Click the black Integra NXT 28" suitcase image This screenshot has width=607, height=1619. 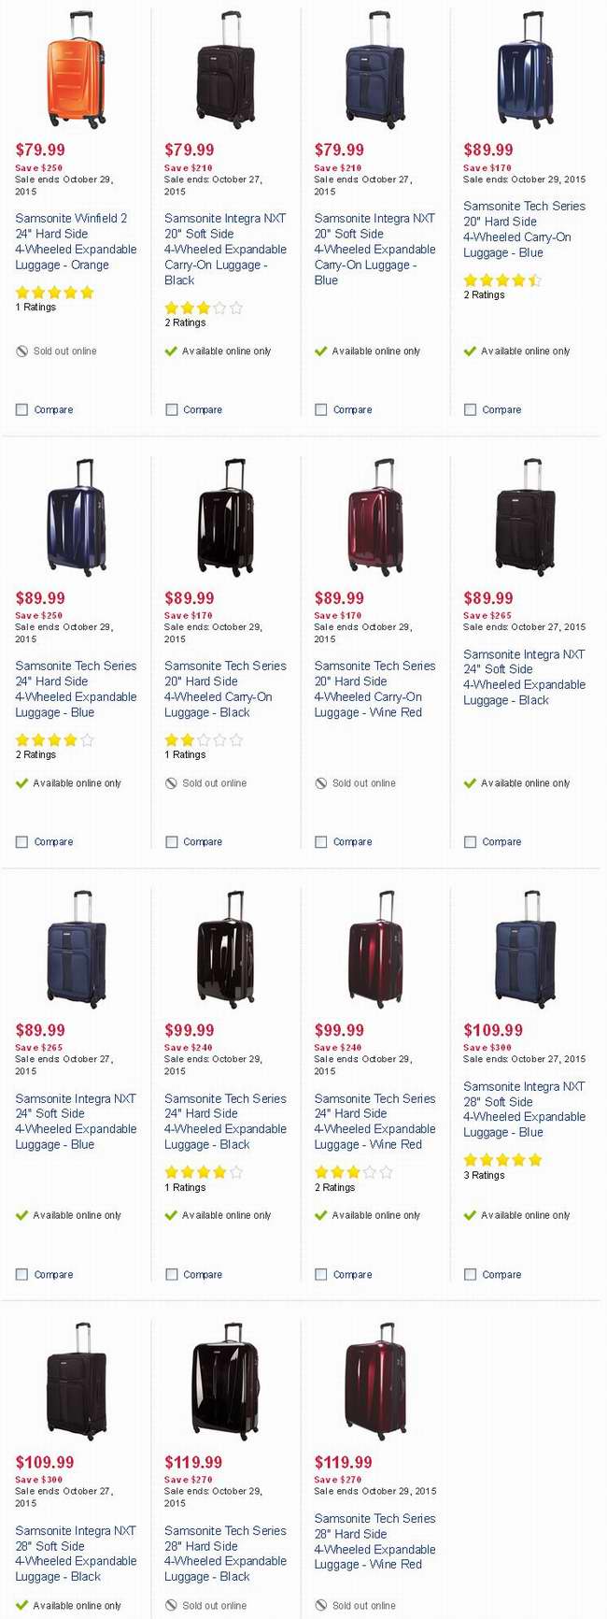76,1382
